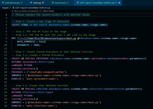153x109 pixels.
Task: Click the breadcrumb SQL file icon
Action: (x=13, y=8)
